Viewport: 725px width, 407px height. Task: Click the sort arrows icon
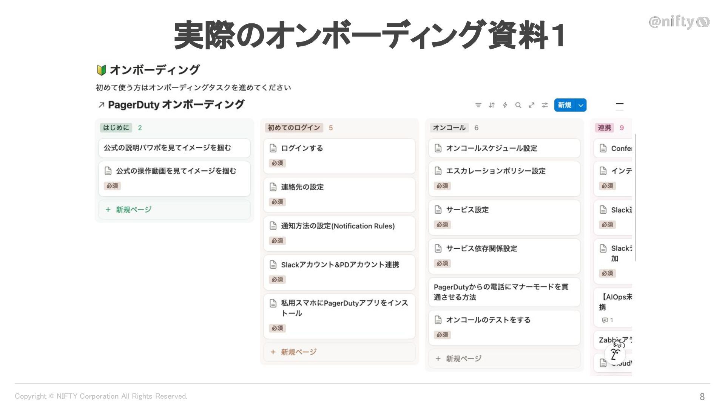coord(491,105)
